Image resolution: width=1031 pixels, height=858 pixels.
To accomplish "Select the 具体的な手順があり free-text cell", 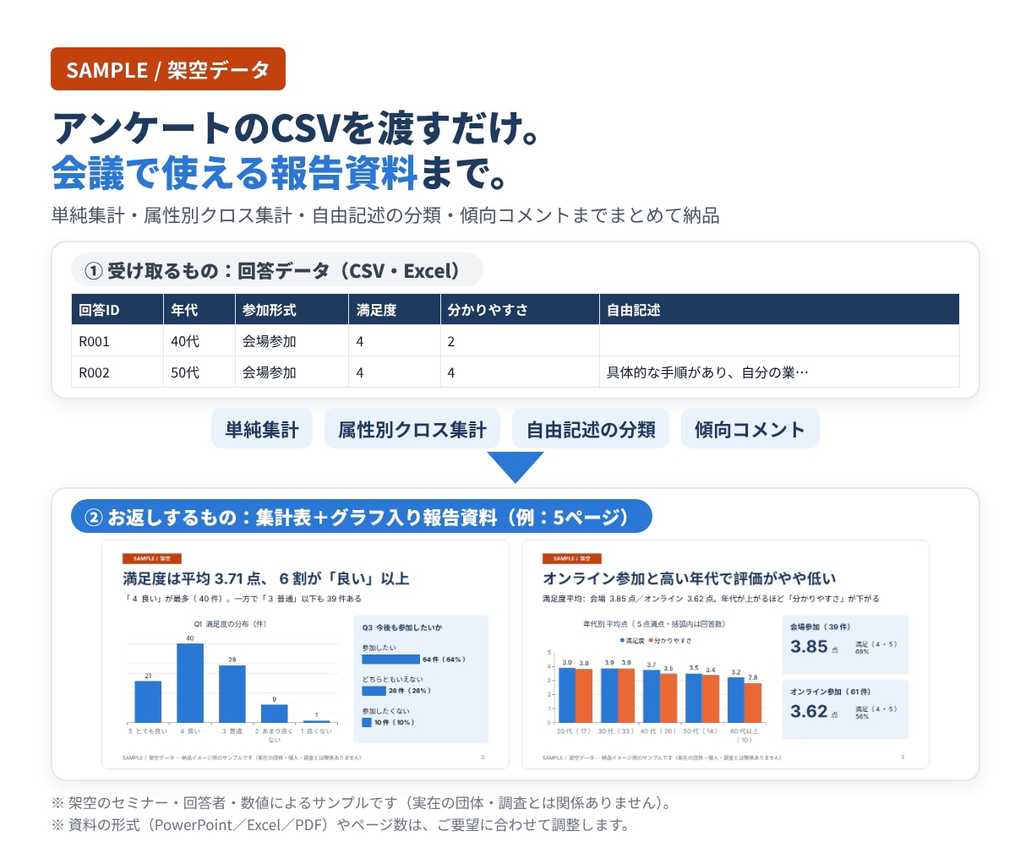I will click(x=779, y=372).
